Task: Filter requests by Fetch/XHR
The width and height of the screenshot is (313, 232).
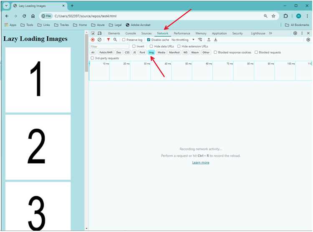Action: [x=106, y=52]
